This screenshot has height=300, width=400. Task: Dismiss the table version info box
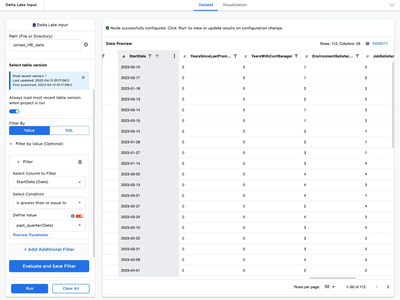83,78
